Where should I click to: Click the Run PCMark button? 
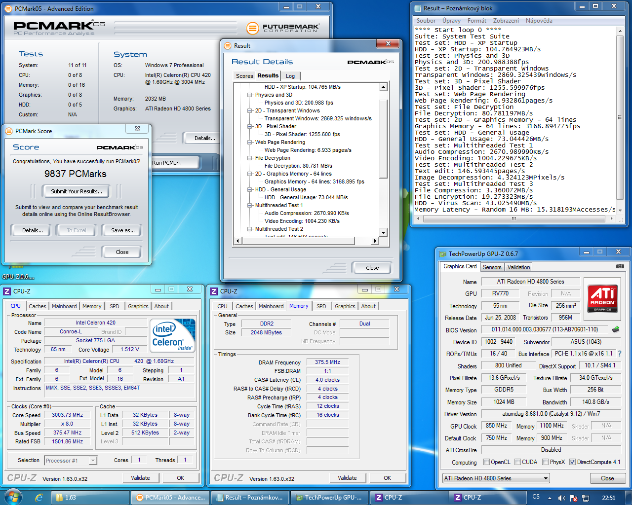[175, 162]
